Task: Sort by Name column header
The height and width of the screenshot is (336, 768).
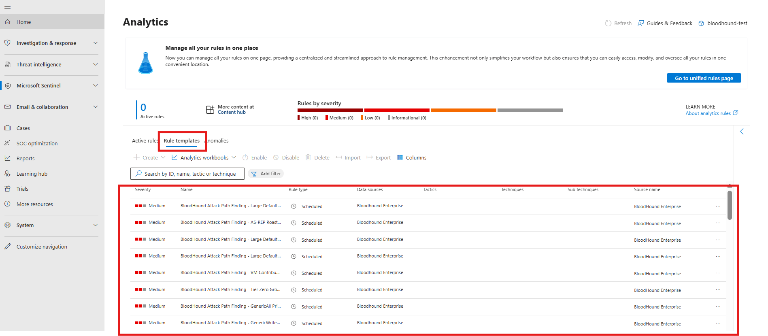Action: click(x=187, y=189)
